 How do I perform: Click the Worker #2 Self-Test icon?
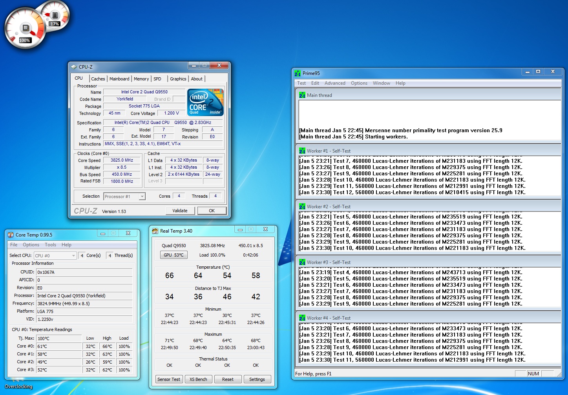click(x=302, y=207)
